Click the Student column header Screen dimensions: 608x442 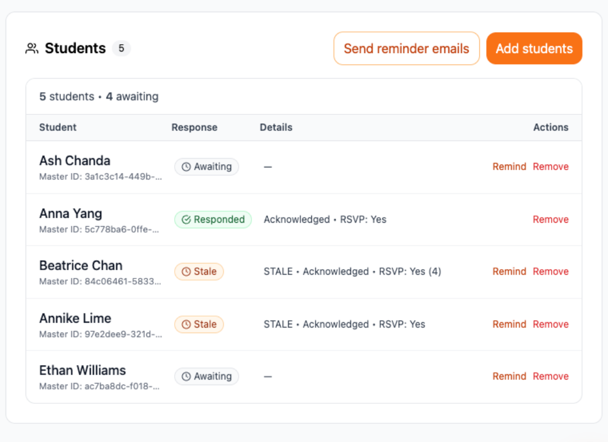pos(57,127)
